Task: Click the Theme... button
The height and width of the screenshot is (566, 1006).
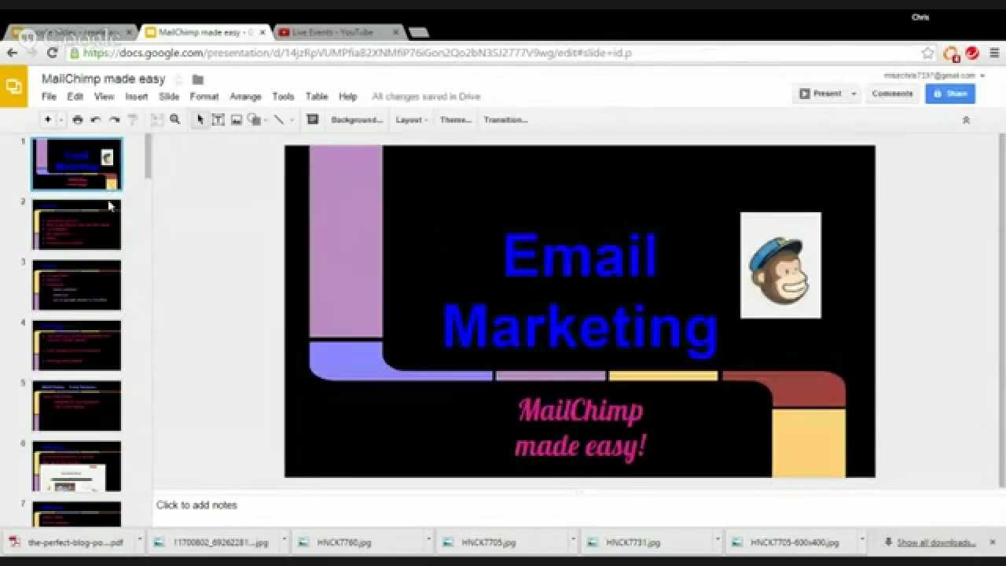Action: point(456,119)
